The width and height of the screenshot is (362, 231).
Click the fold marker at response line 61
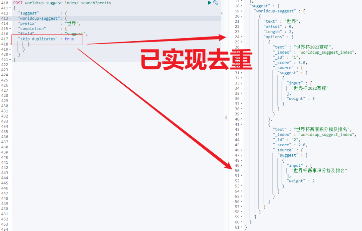242,227
